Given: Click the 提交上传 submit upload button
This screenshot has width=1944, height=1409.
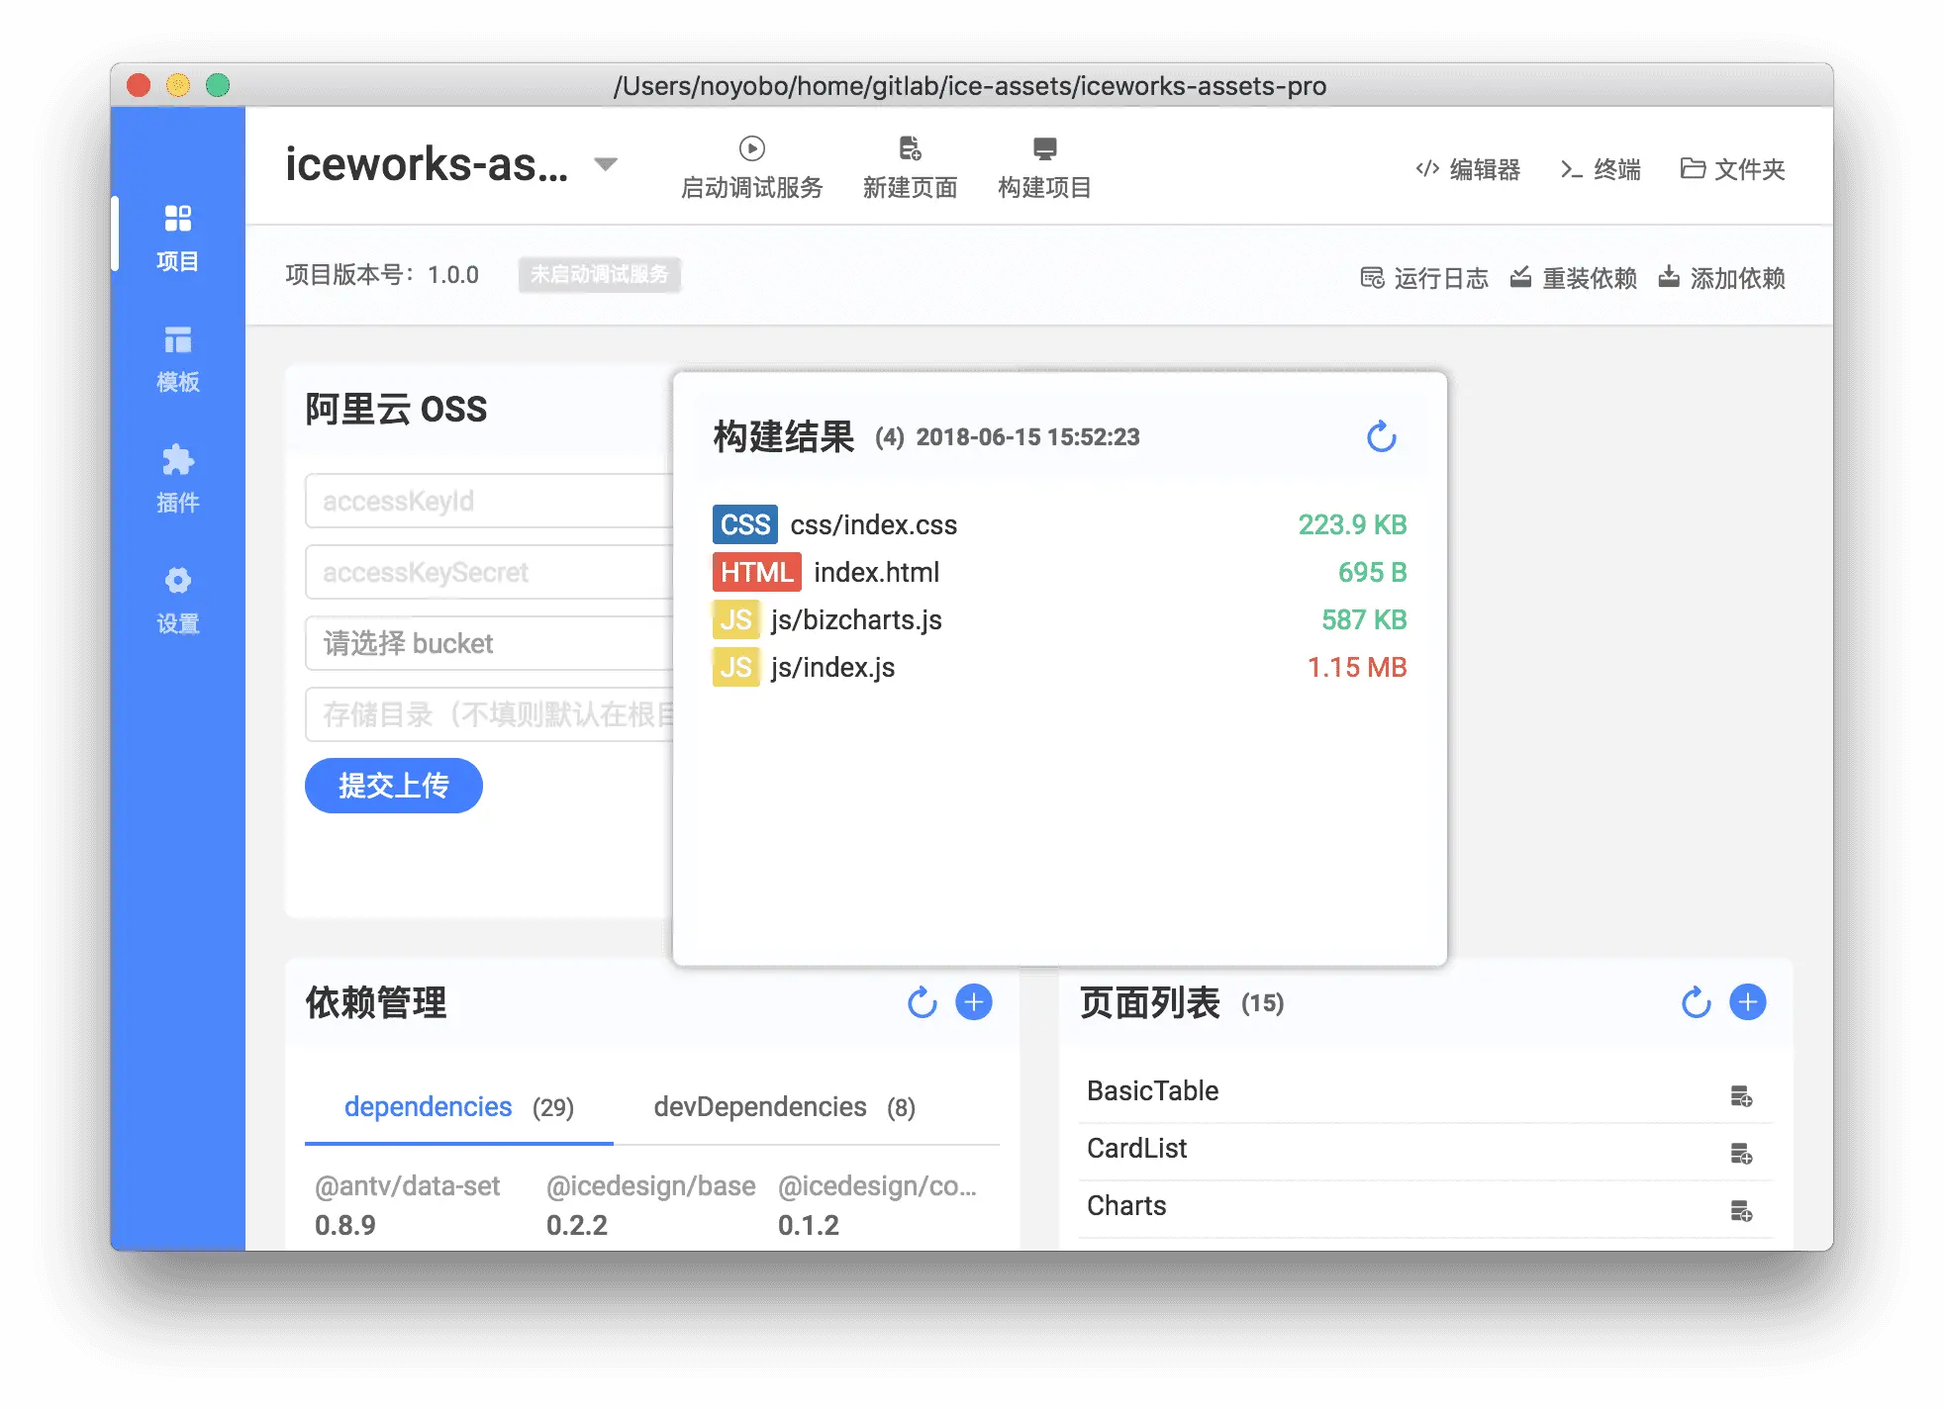Looking at the screenshot, I should click(393, 786).
